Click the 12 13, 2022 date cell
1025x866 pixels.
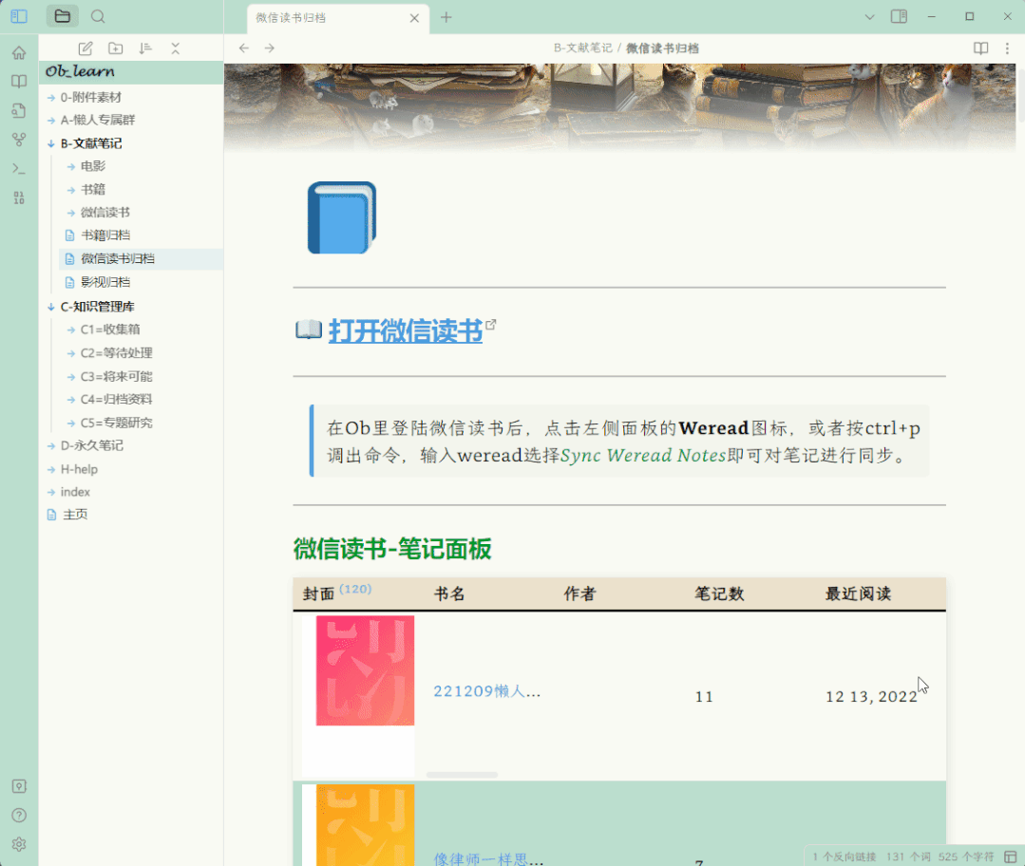coord(871,697)
